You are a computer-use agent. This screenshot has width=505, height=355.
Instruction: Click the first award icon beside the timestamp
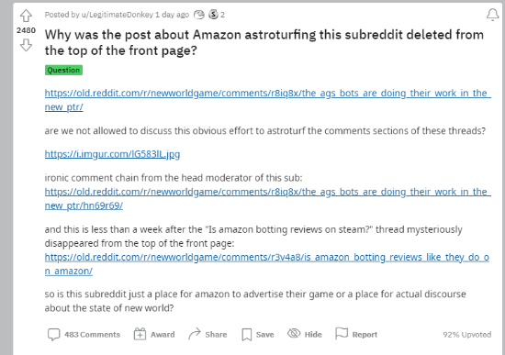tap(198, 15)
